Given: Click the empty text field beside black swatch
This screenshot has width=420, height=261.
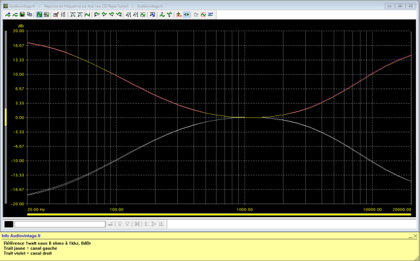Looking at the screenshot, I should pos(60,224).
